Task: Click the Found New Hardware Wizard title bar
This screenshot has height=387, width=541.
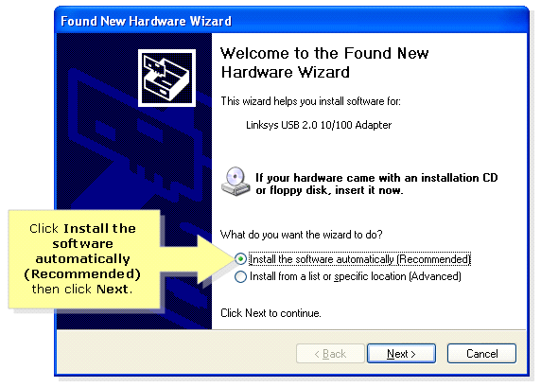Action: (291, 21)
